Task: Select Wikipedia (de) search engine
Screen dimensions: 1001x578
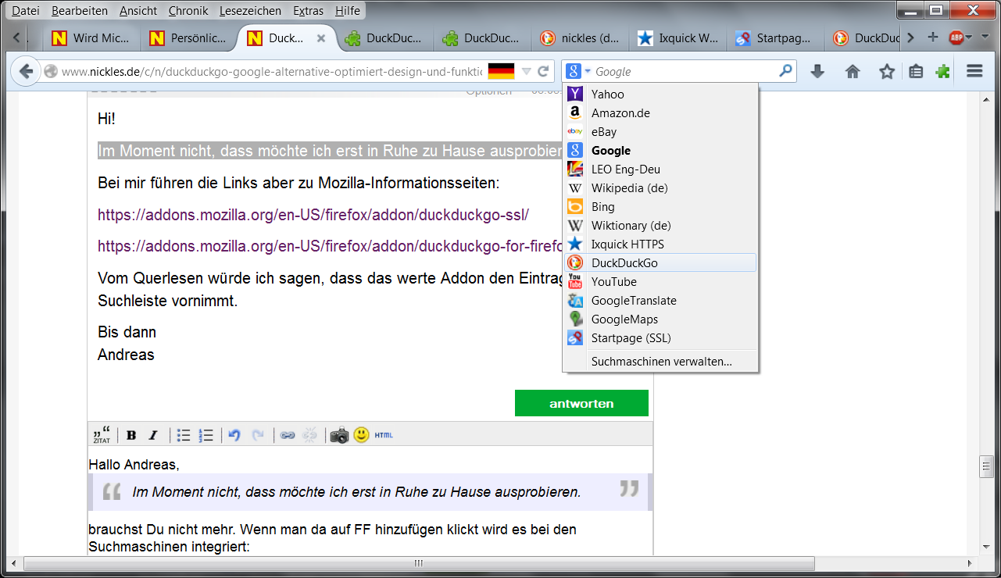Action: 660,187
